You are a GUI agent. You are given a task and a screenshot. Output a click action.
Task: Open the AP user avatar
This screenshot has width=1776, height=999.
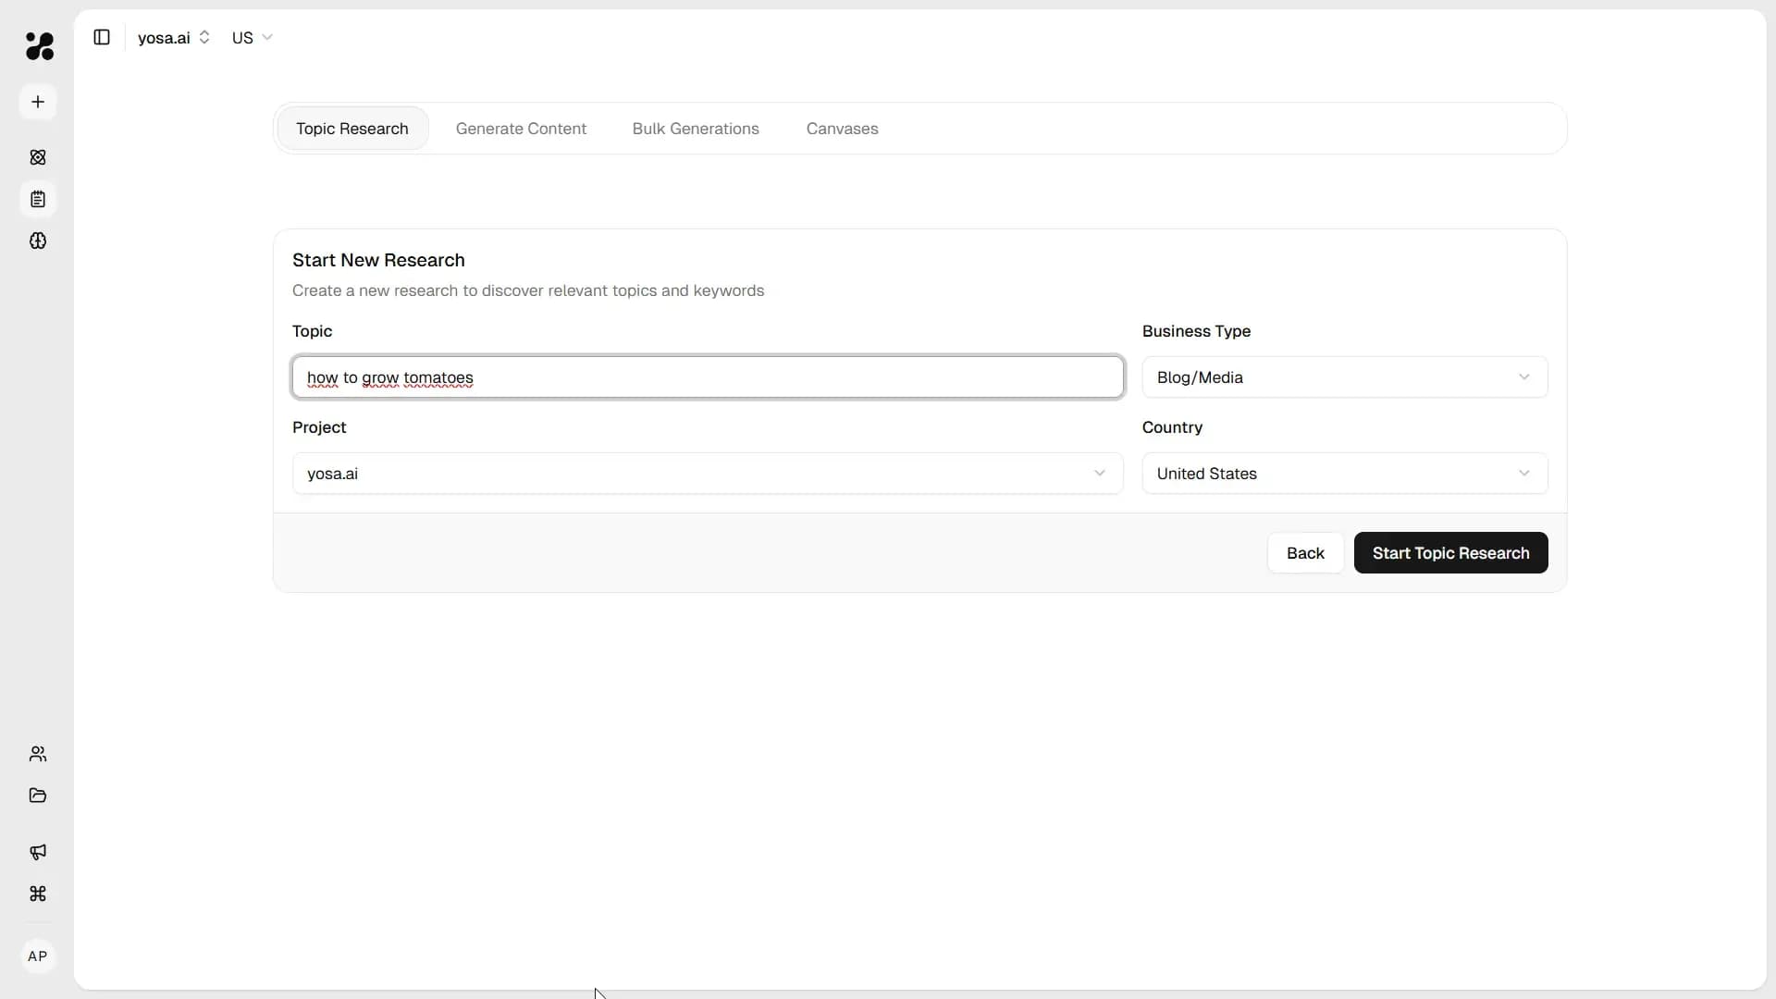pyautogui.click(x=38, y=956)
